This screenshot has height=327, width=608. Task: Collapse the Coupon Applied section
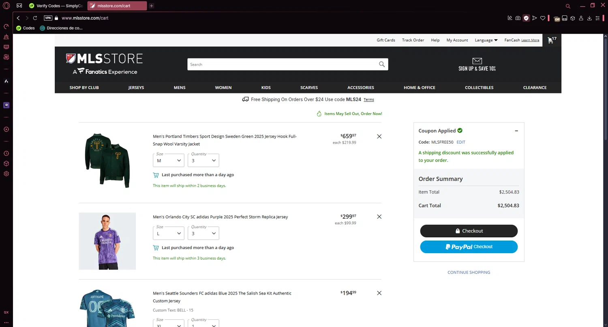click(x=516, y=131)
